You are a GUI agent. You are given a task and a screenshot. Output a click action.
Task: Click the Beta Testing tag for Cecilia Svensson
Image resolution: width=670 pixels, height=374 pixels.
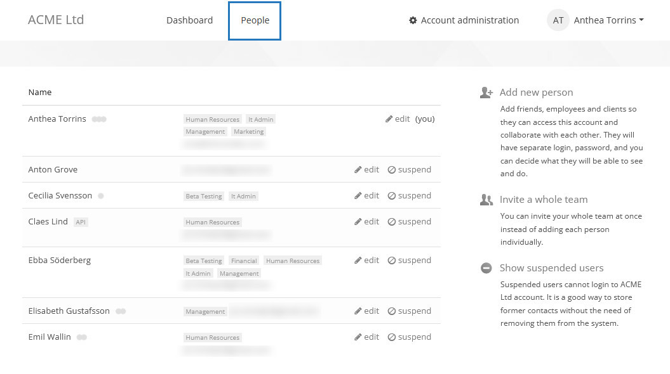(x=203, y=196)
